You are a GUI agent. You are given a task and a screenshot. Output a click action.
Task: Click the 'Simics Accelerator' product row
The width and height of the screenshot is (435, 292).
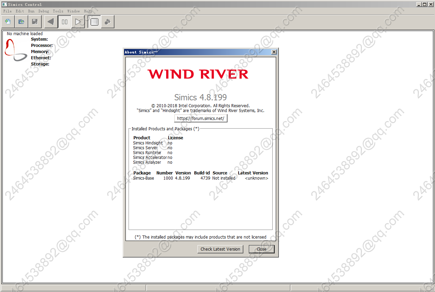[x=153, y=158]
